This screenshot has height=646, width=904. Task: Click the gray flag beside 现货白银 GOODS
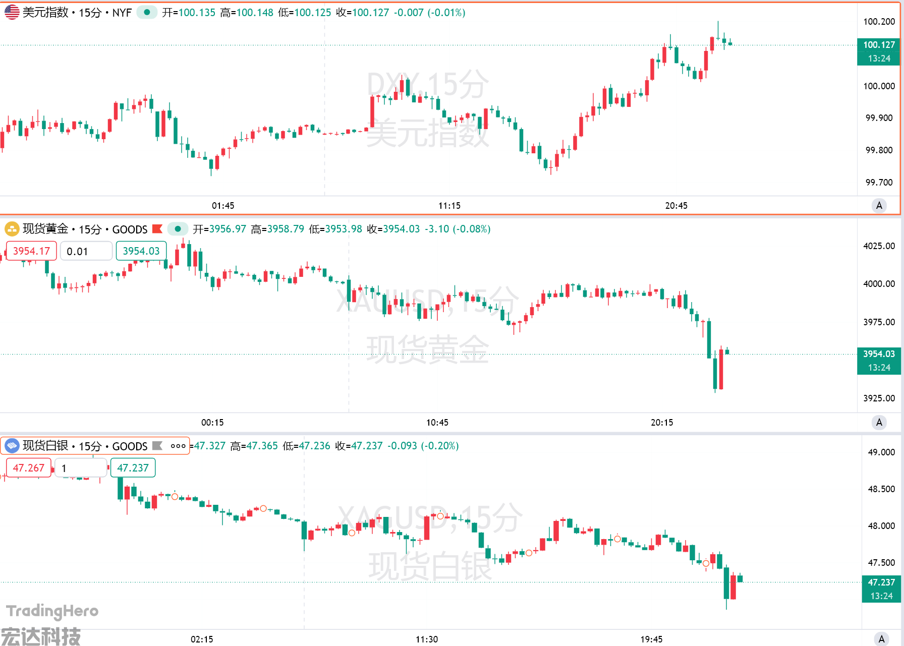pyautogui.click(x=157, y=446)
